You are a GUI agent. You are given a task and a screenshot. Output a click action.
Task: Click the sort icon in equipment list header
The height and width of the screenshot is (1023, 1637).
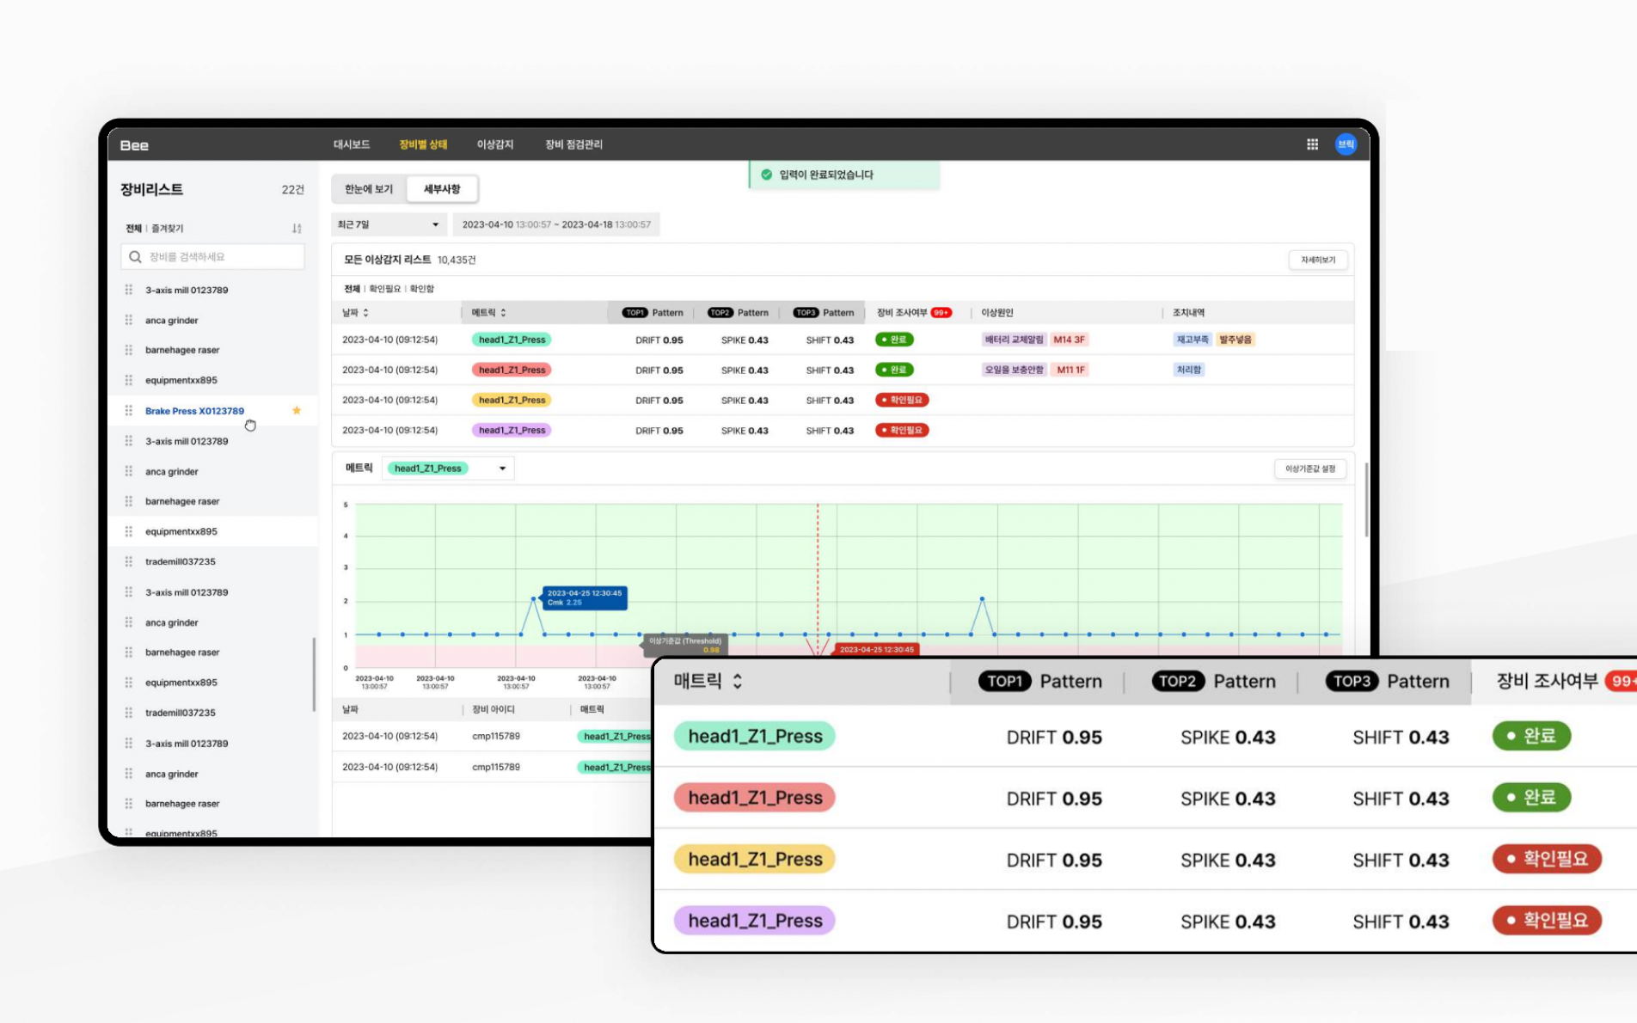coord(297,229)
